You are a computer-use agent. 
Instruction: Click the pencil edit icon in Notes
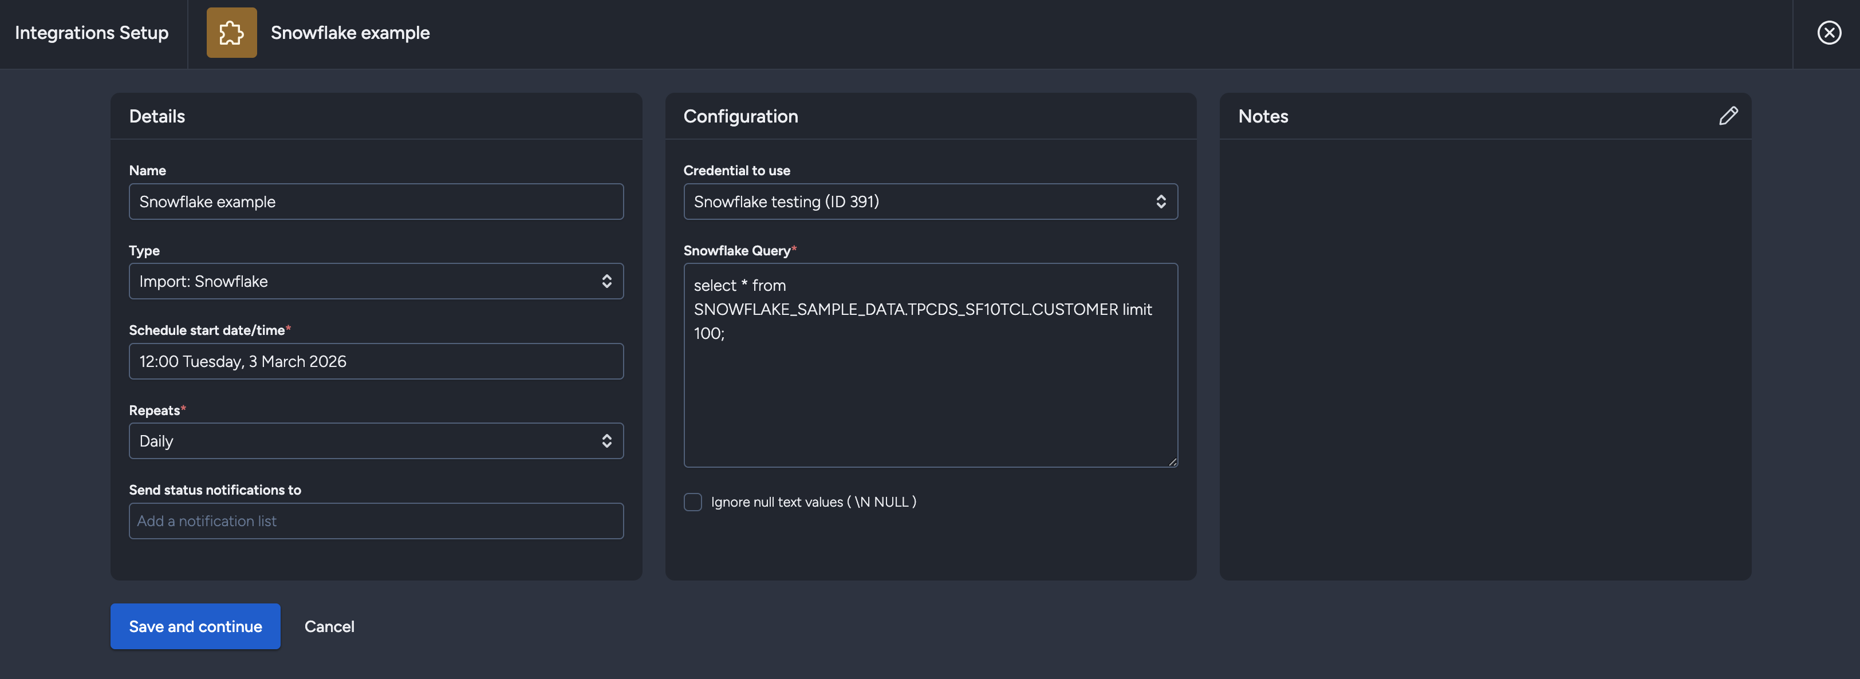point(1728,116)
